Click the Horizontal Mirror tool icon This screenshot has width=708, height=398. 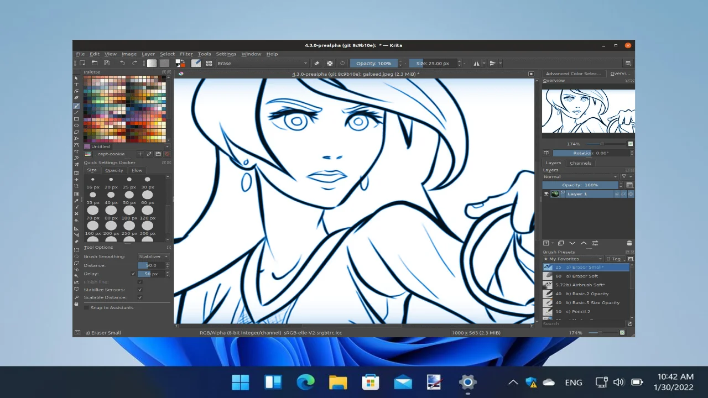[x=476, y=63]
